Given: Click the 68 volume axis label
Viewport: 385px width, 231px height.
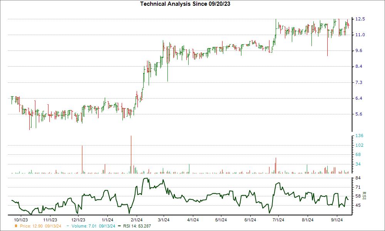Looking at the screenshot, I should [358, 154].
